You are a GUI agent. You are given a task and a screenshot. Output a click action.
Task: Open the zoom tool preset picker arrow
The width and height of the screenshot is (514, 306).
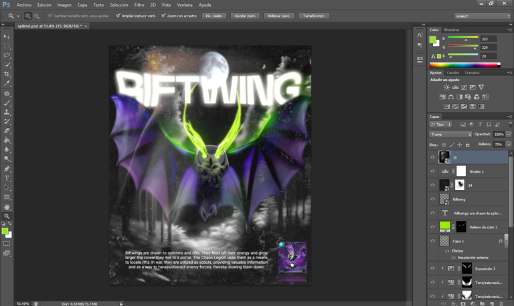click(18, 16)
